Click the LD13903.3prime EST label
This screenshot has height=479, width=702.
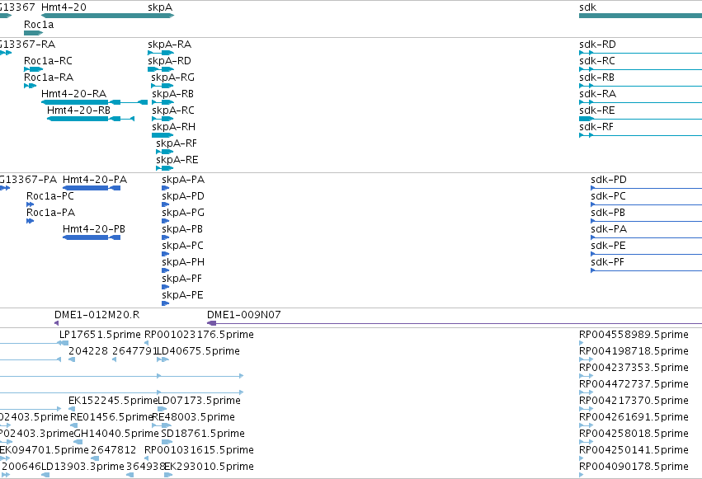click(x=82, y=467)
